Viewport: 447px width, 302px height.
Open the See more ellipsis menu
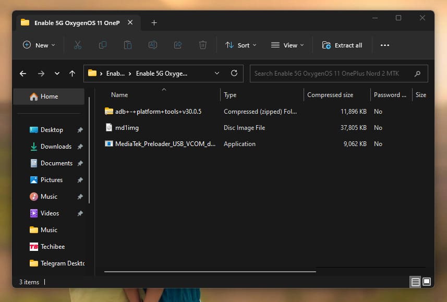tap(385, 45)
